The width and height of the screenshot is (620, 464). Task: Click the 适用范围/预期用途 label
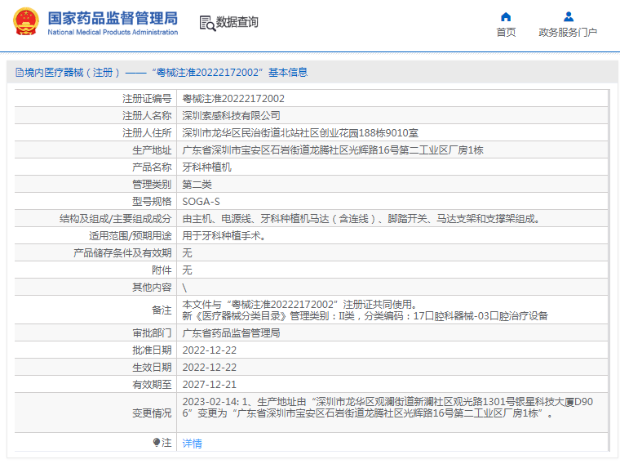click(x=130, y=236)
